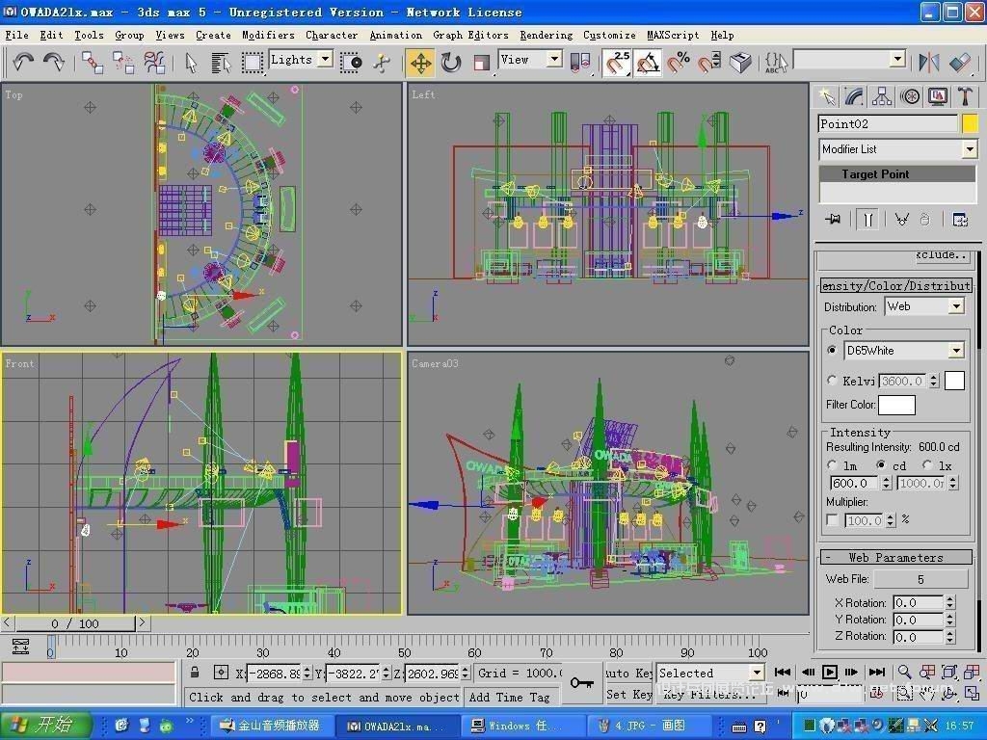
Task: Select the lm intensity unit radio
Action: [832, 465]
